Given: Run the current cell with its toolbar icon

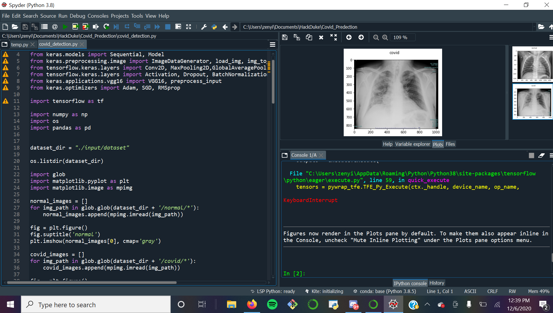Looking at the screenshot, I should coord(75,27).
